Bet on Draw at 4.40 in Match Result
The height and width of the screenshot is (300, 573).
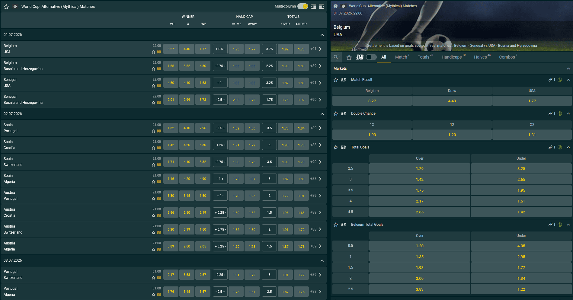coord(452,101)
